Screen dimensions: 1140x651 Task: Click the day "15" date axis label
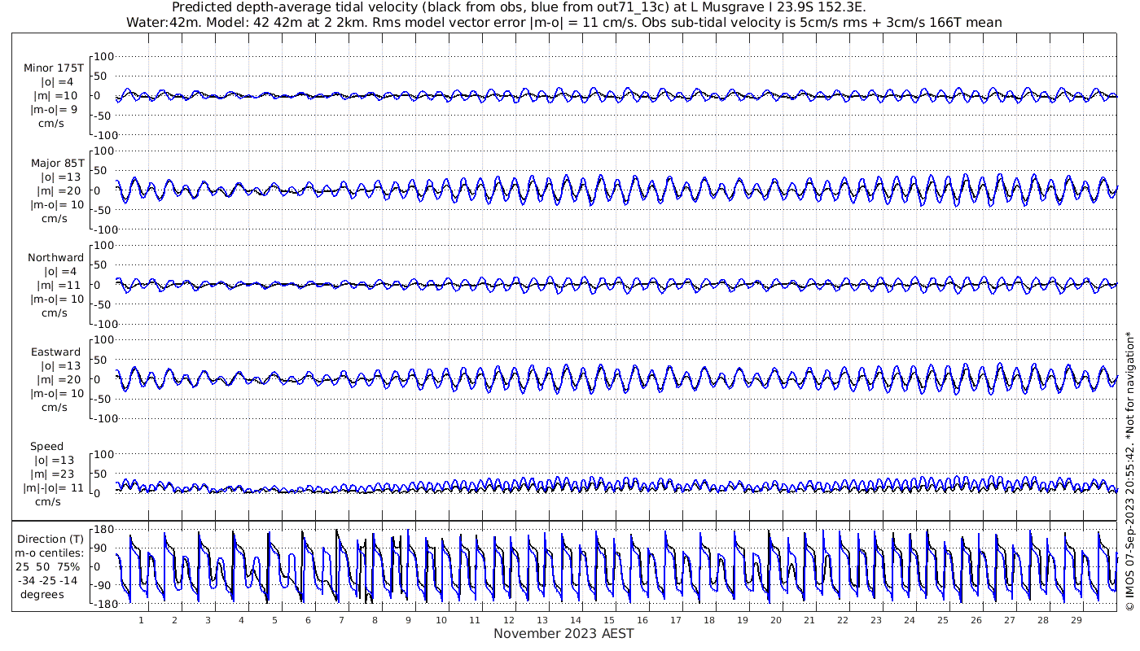tap(608, 620)
